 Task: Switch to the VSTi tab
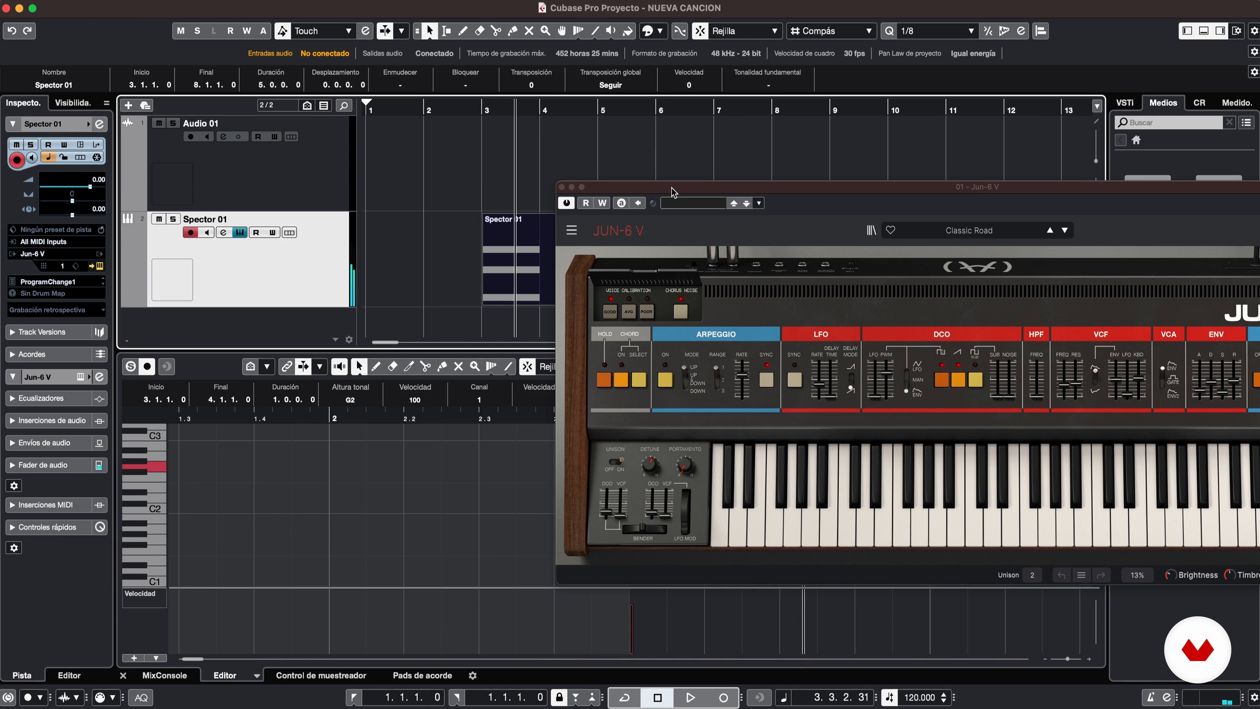[x=1124, y=103]
